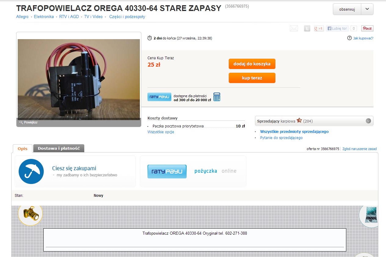The image size is (386, 257).
Task: Click the blue raty PayU logo near price
Action: [159, 97]
